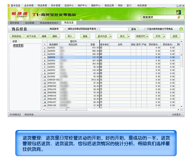Open the 信息中心 menu
This screenshot has width=192, height=162.
click(69, 6)
